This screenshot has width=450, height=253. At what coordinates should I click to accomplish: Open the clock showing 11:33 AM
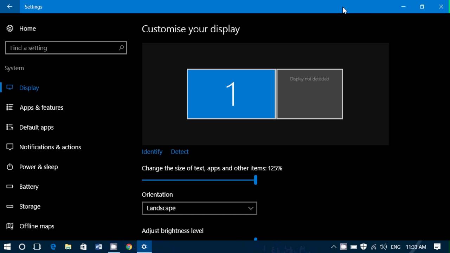coord(416,247)
